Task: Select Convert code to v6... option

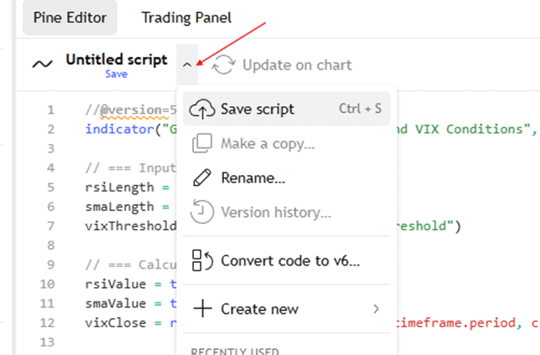Action: tap(290, 260)
